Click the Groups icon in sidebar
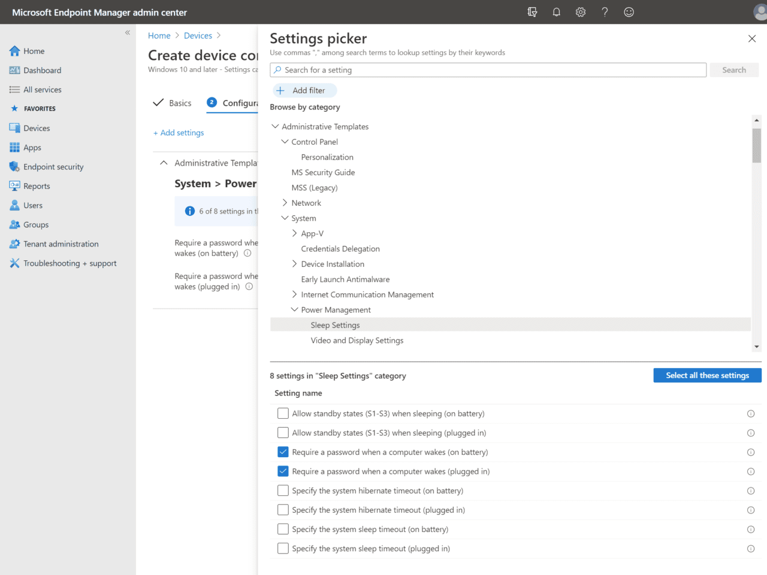 14,224
